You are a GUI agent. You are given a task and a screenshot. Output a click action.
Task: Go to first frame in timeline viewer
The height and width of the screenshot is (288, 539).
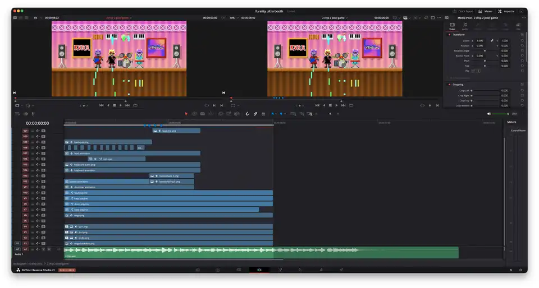317,105
